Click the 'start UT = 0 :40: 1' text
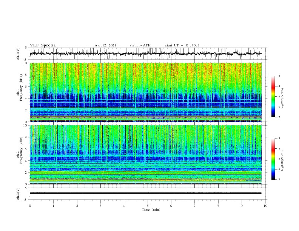The width and height of the screenshot is (299, 231). coord(182,45)
